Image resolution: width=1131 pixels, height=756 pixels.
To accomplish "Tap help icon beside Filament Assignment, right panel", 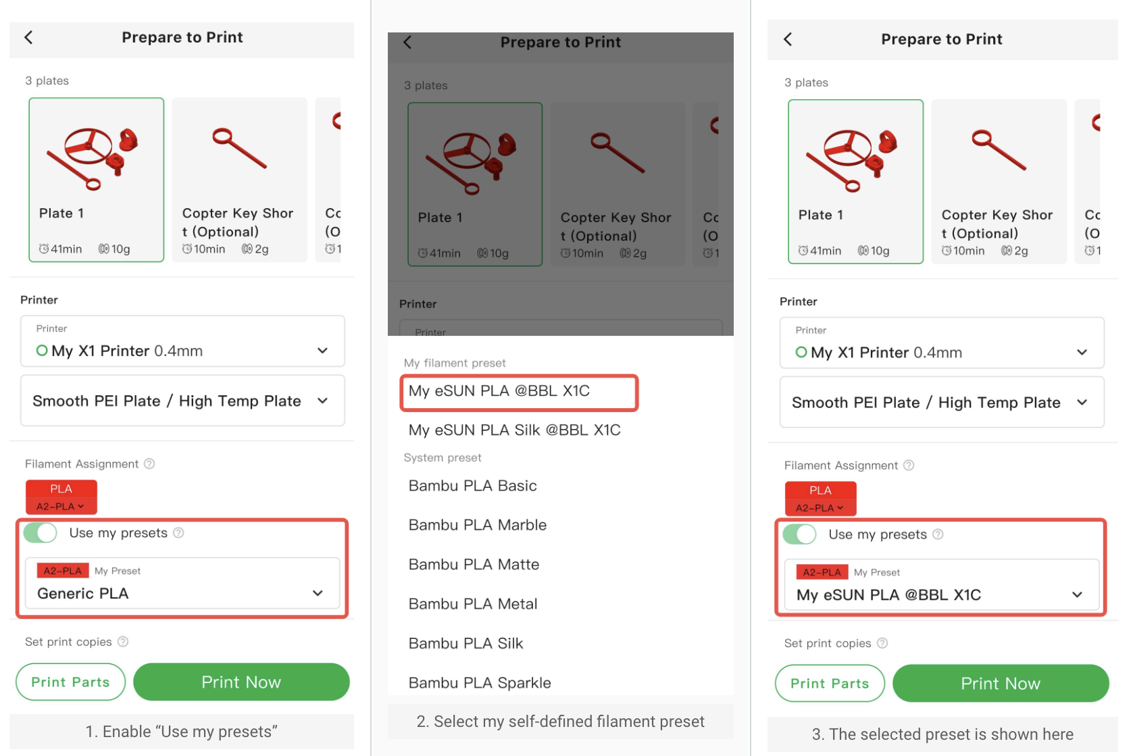I will pyautogui.click(x=909, y=465).
